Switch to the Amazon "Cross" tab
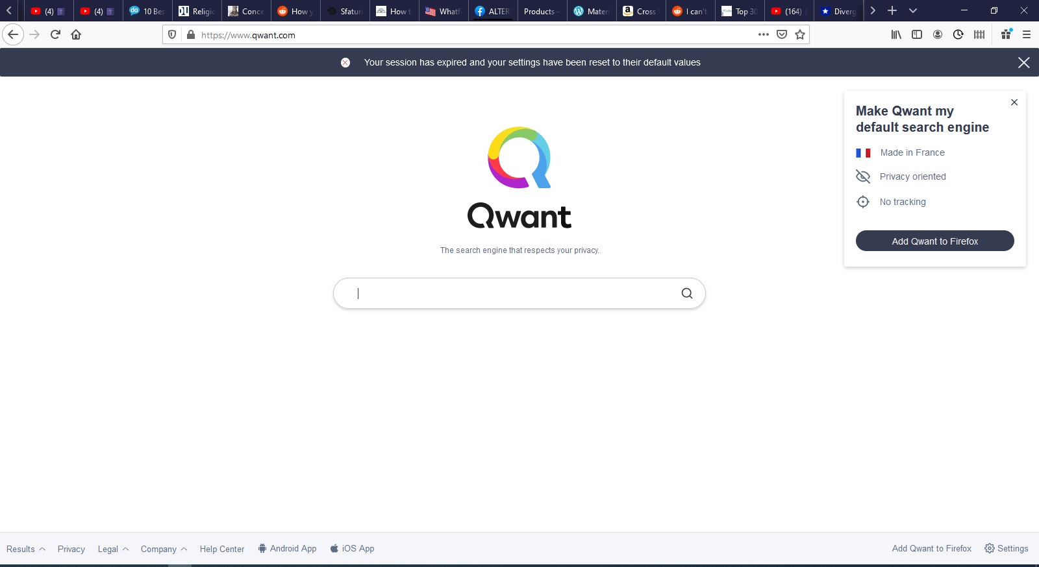 tap(641, 11)
